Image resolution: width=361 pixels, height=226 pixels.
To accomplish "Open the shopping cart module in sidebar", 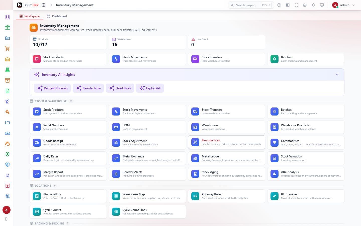I will click(8, 49).
